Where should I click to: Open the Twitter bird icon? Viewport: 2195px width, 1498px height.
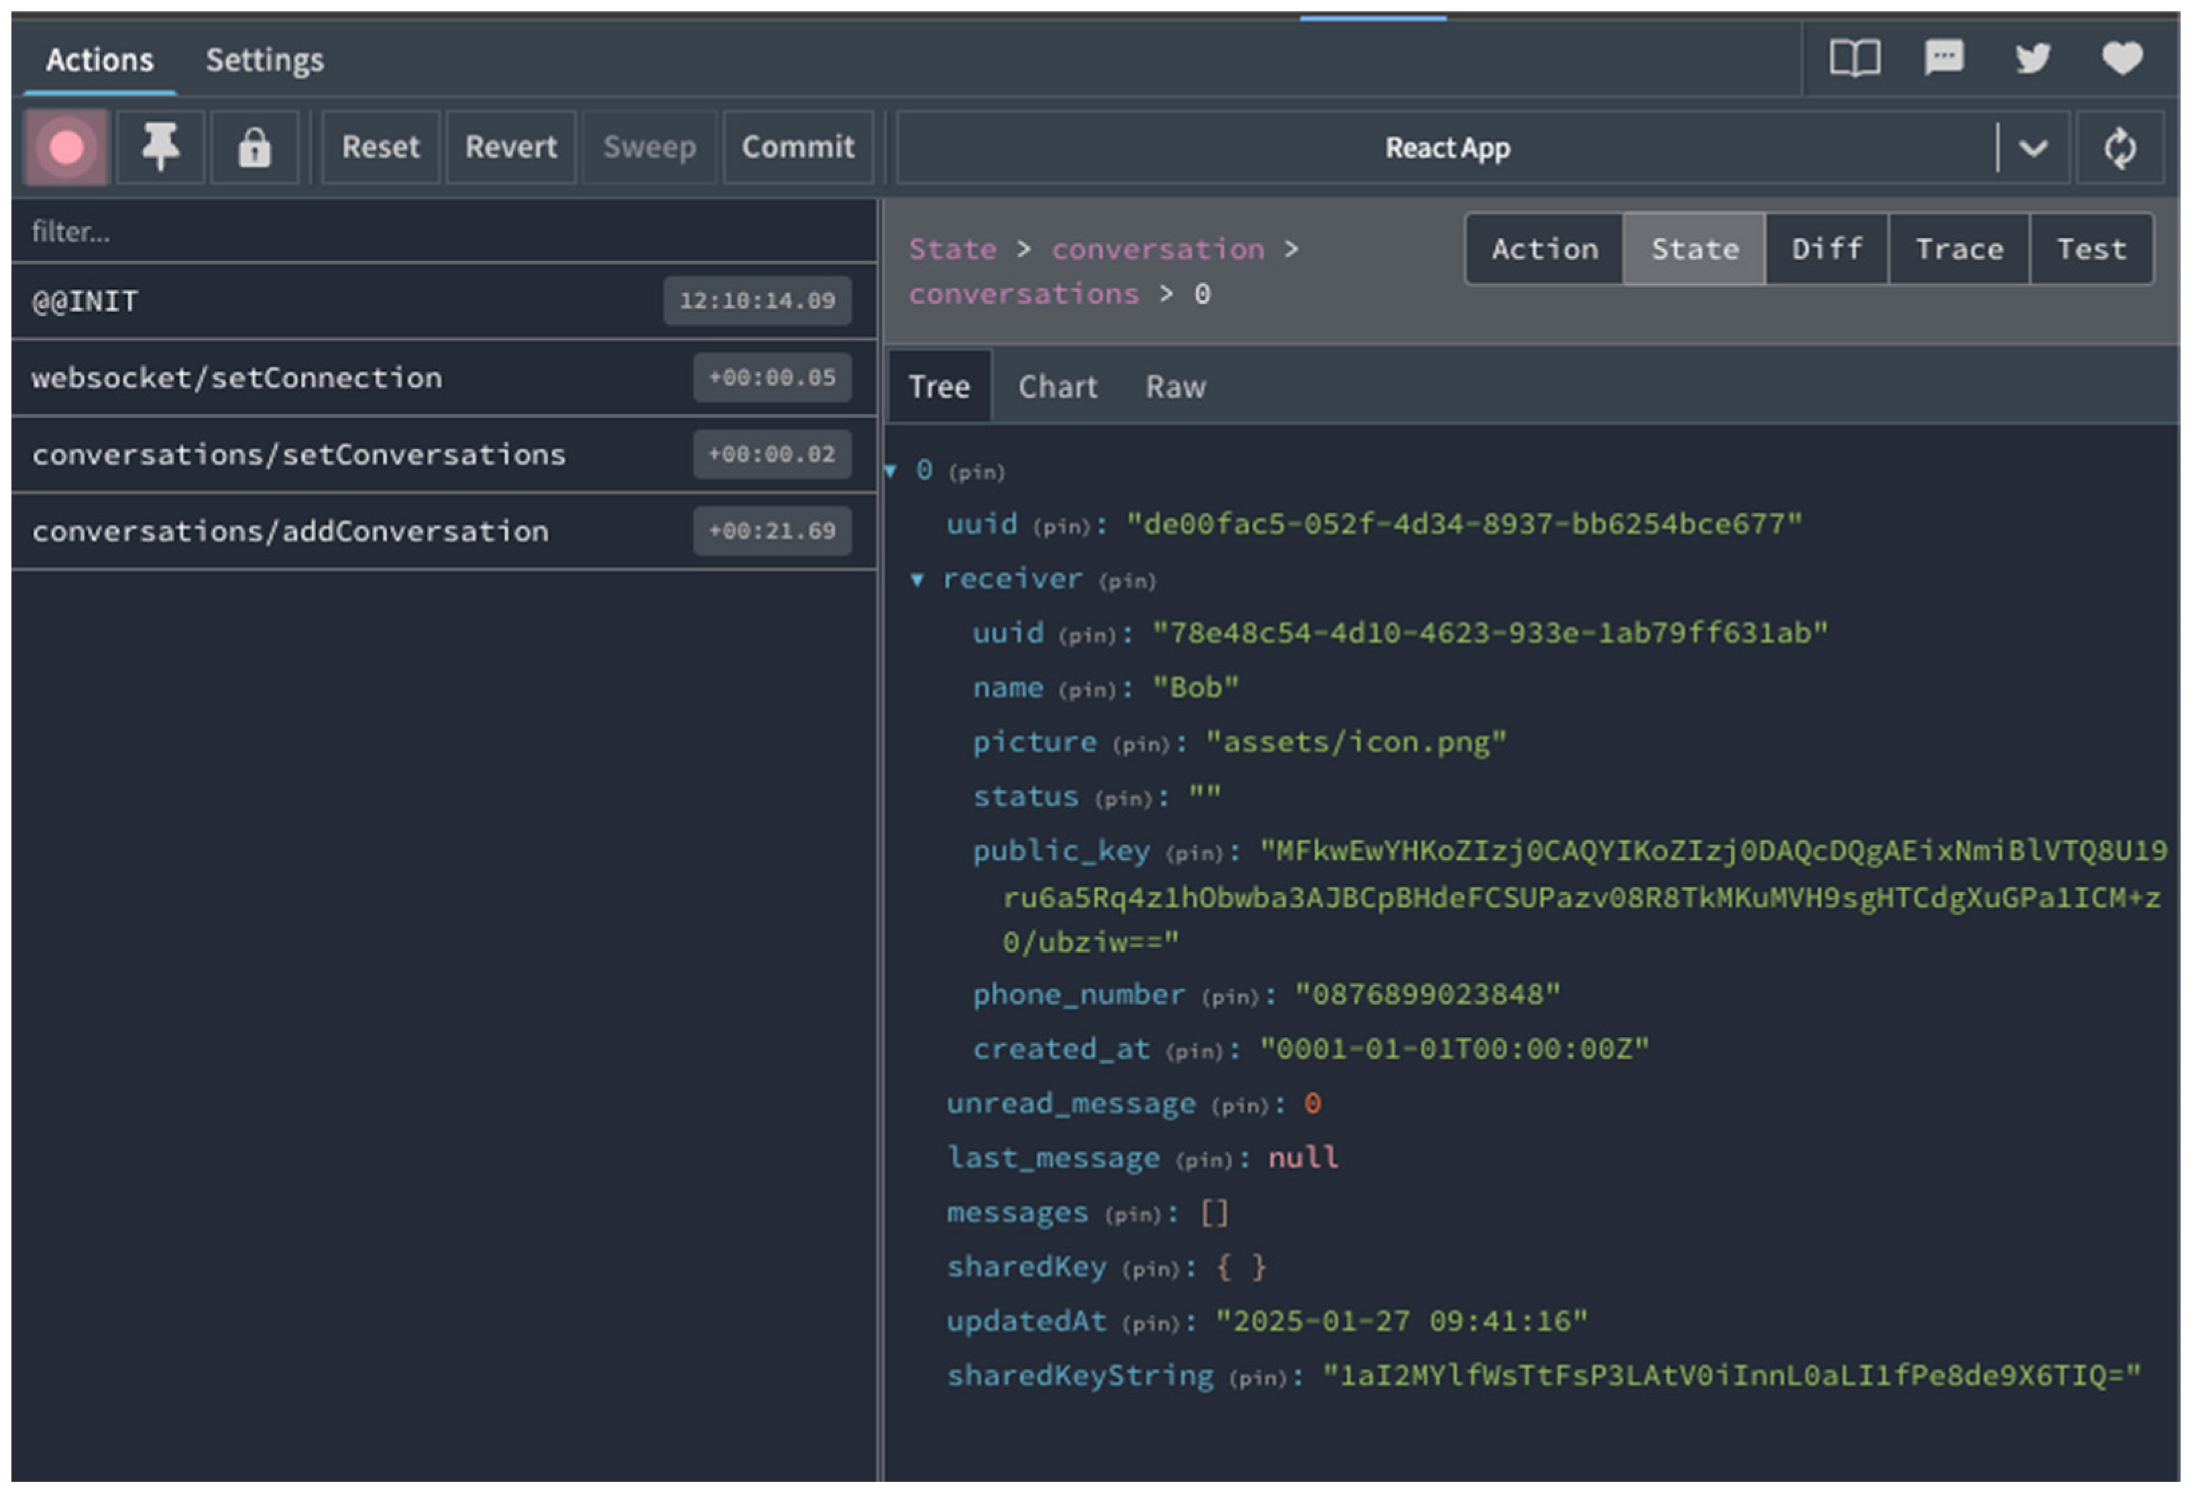[2033, 58]
